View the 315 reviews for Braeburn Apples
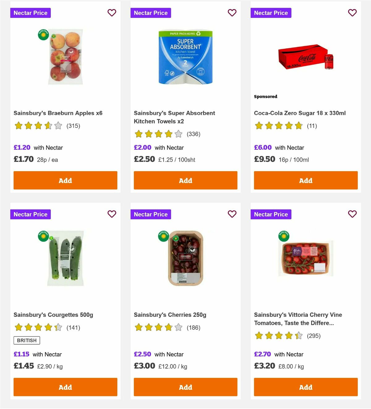 tap(73, 126)
